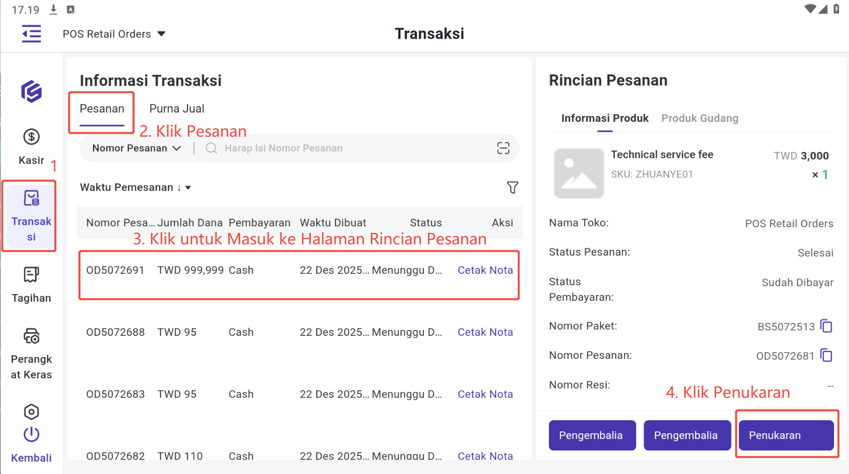Viewport: 849px width, 474px height.
Task: Expand the POS Retail Orders store dropdown
Action: 114,34
